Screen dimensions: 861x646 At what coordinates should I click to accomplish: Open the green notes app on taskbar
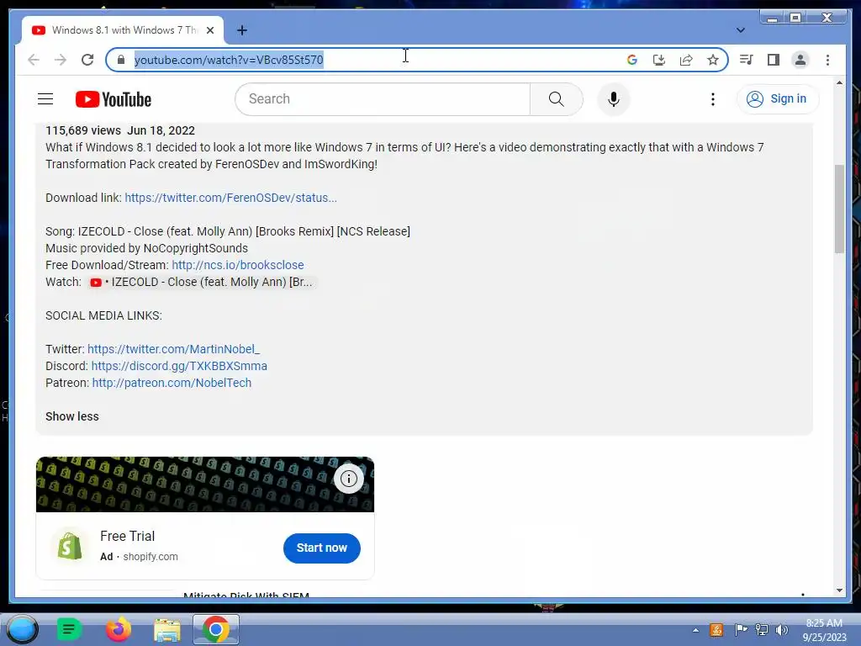[x=69, y=629]
